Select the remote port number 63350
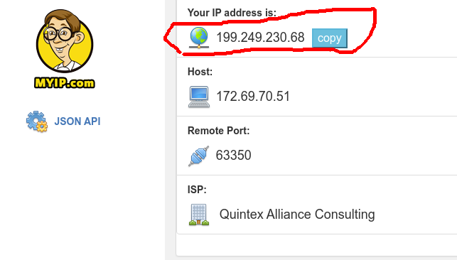This screenshot has height=260, width=457. pos(233,155)
